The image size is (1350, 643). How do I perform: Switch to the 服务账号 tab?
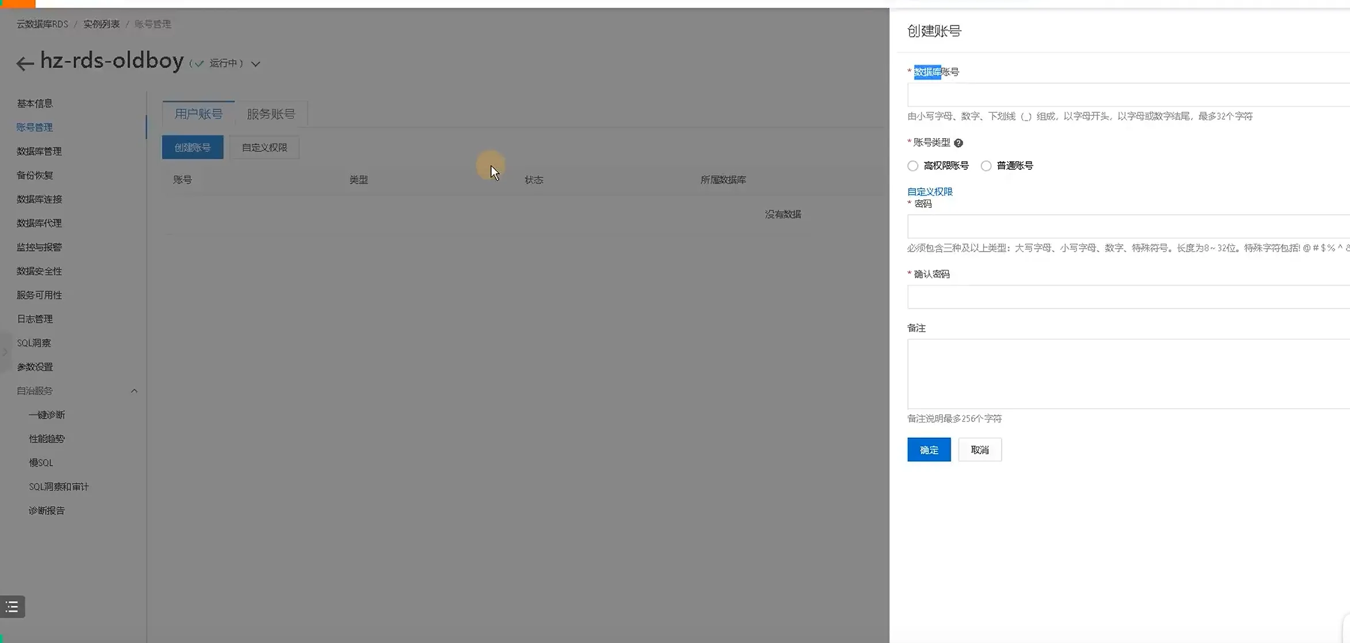click(271, 114)
